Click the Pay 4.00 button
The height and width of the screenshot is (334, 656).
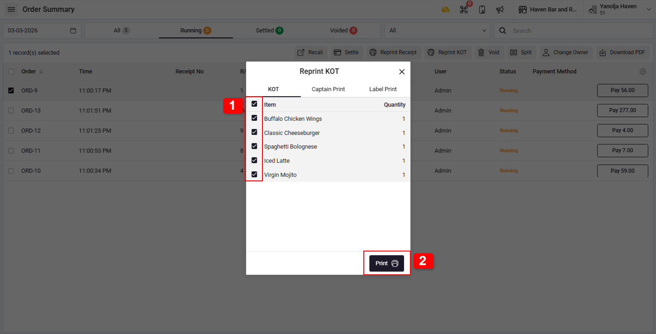point(623,130)
